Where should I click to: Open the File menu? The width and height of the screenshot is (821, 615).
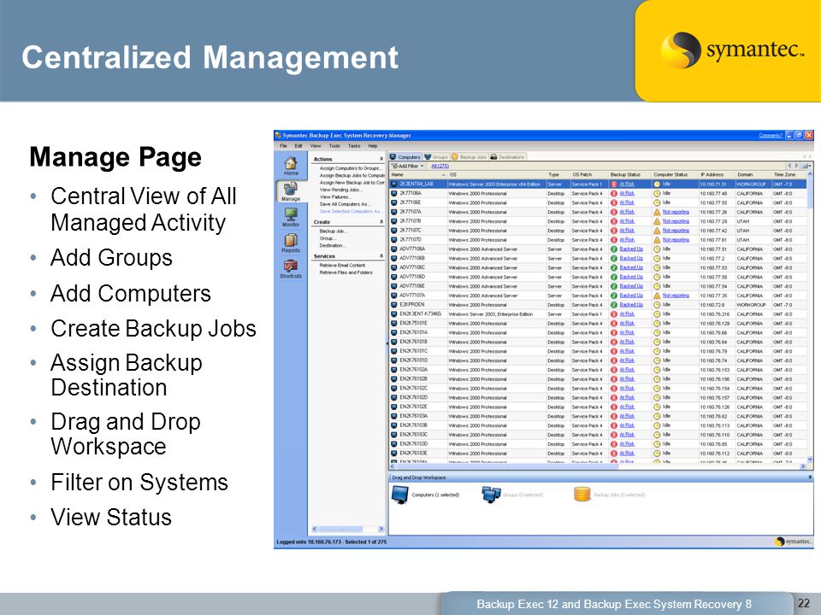283,146
